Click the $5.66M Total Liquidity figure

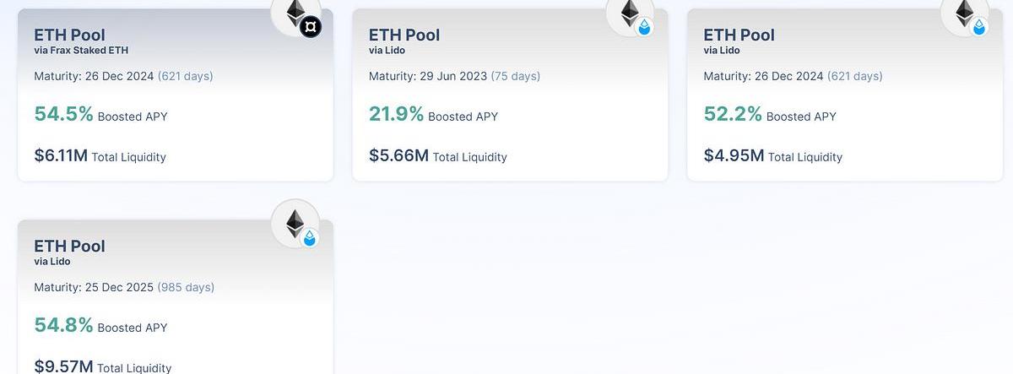coord(398,155)
